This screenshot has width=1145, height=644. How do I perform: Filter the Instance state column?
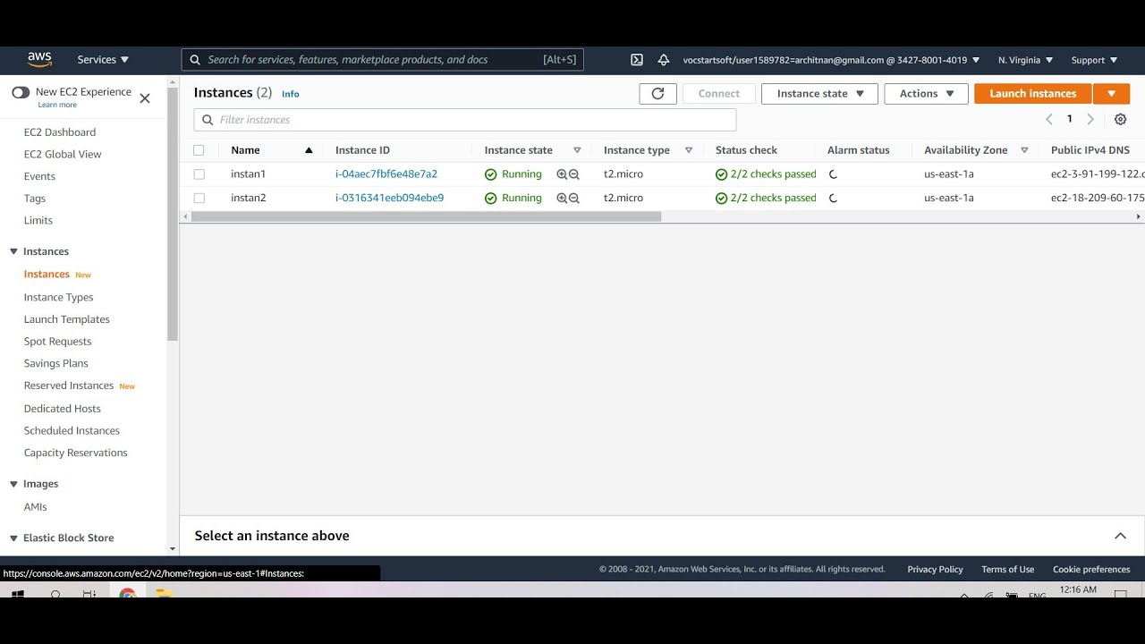(577, 150)
